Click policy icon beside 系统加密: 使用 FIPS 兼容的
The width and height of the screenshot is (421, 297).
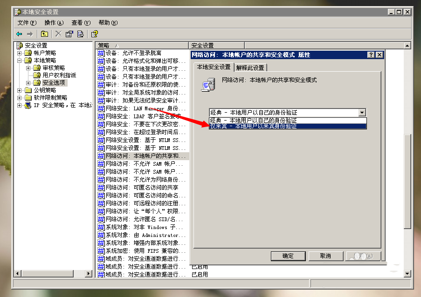(101, 251)
